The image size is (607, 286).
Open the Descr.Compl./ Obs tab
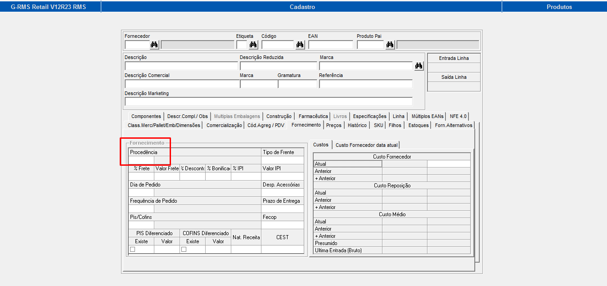tap(188, 116)
